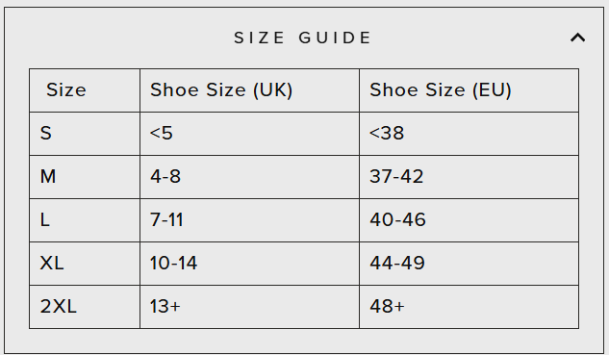
Task: Click the EU size 40-46 cell
Action: tap(469, 220)
